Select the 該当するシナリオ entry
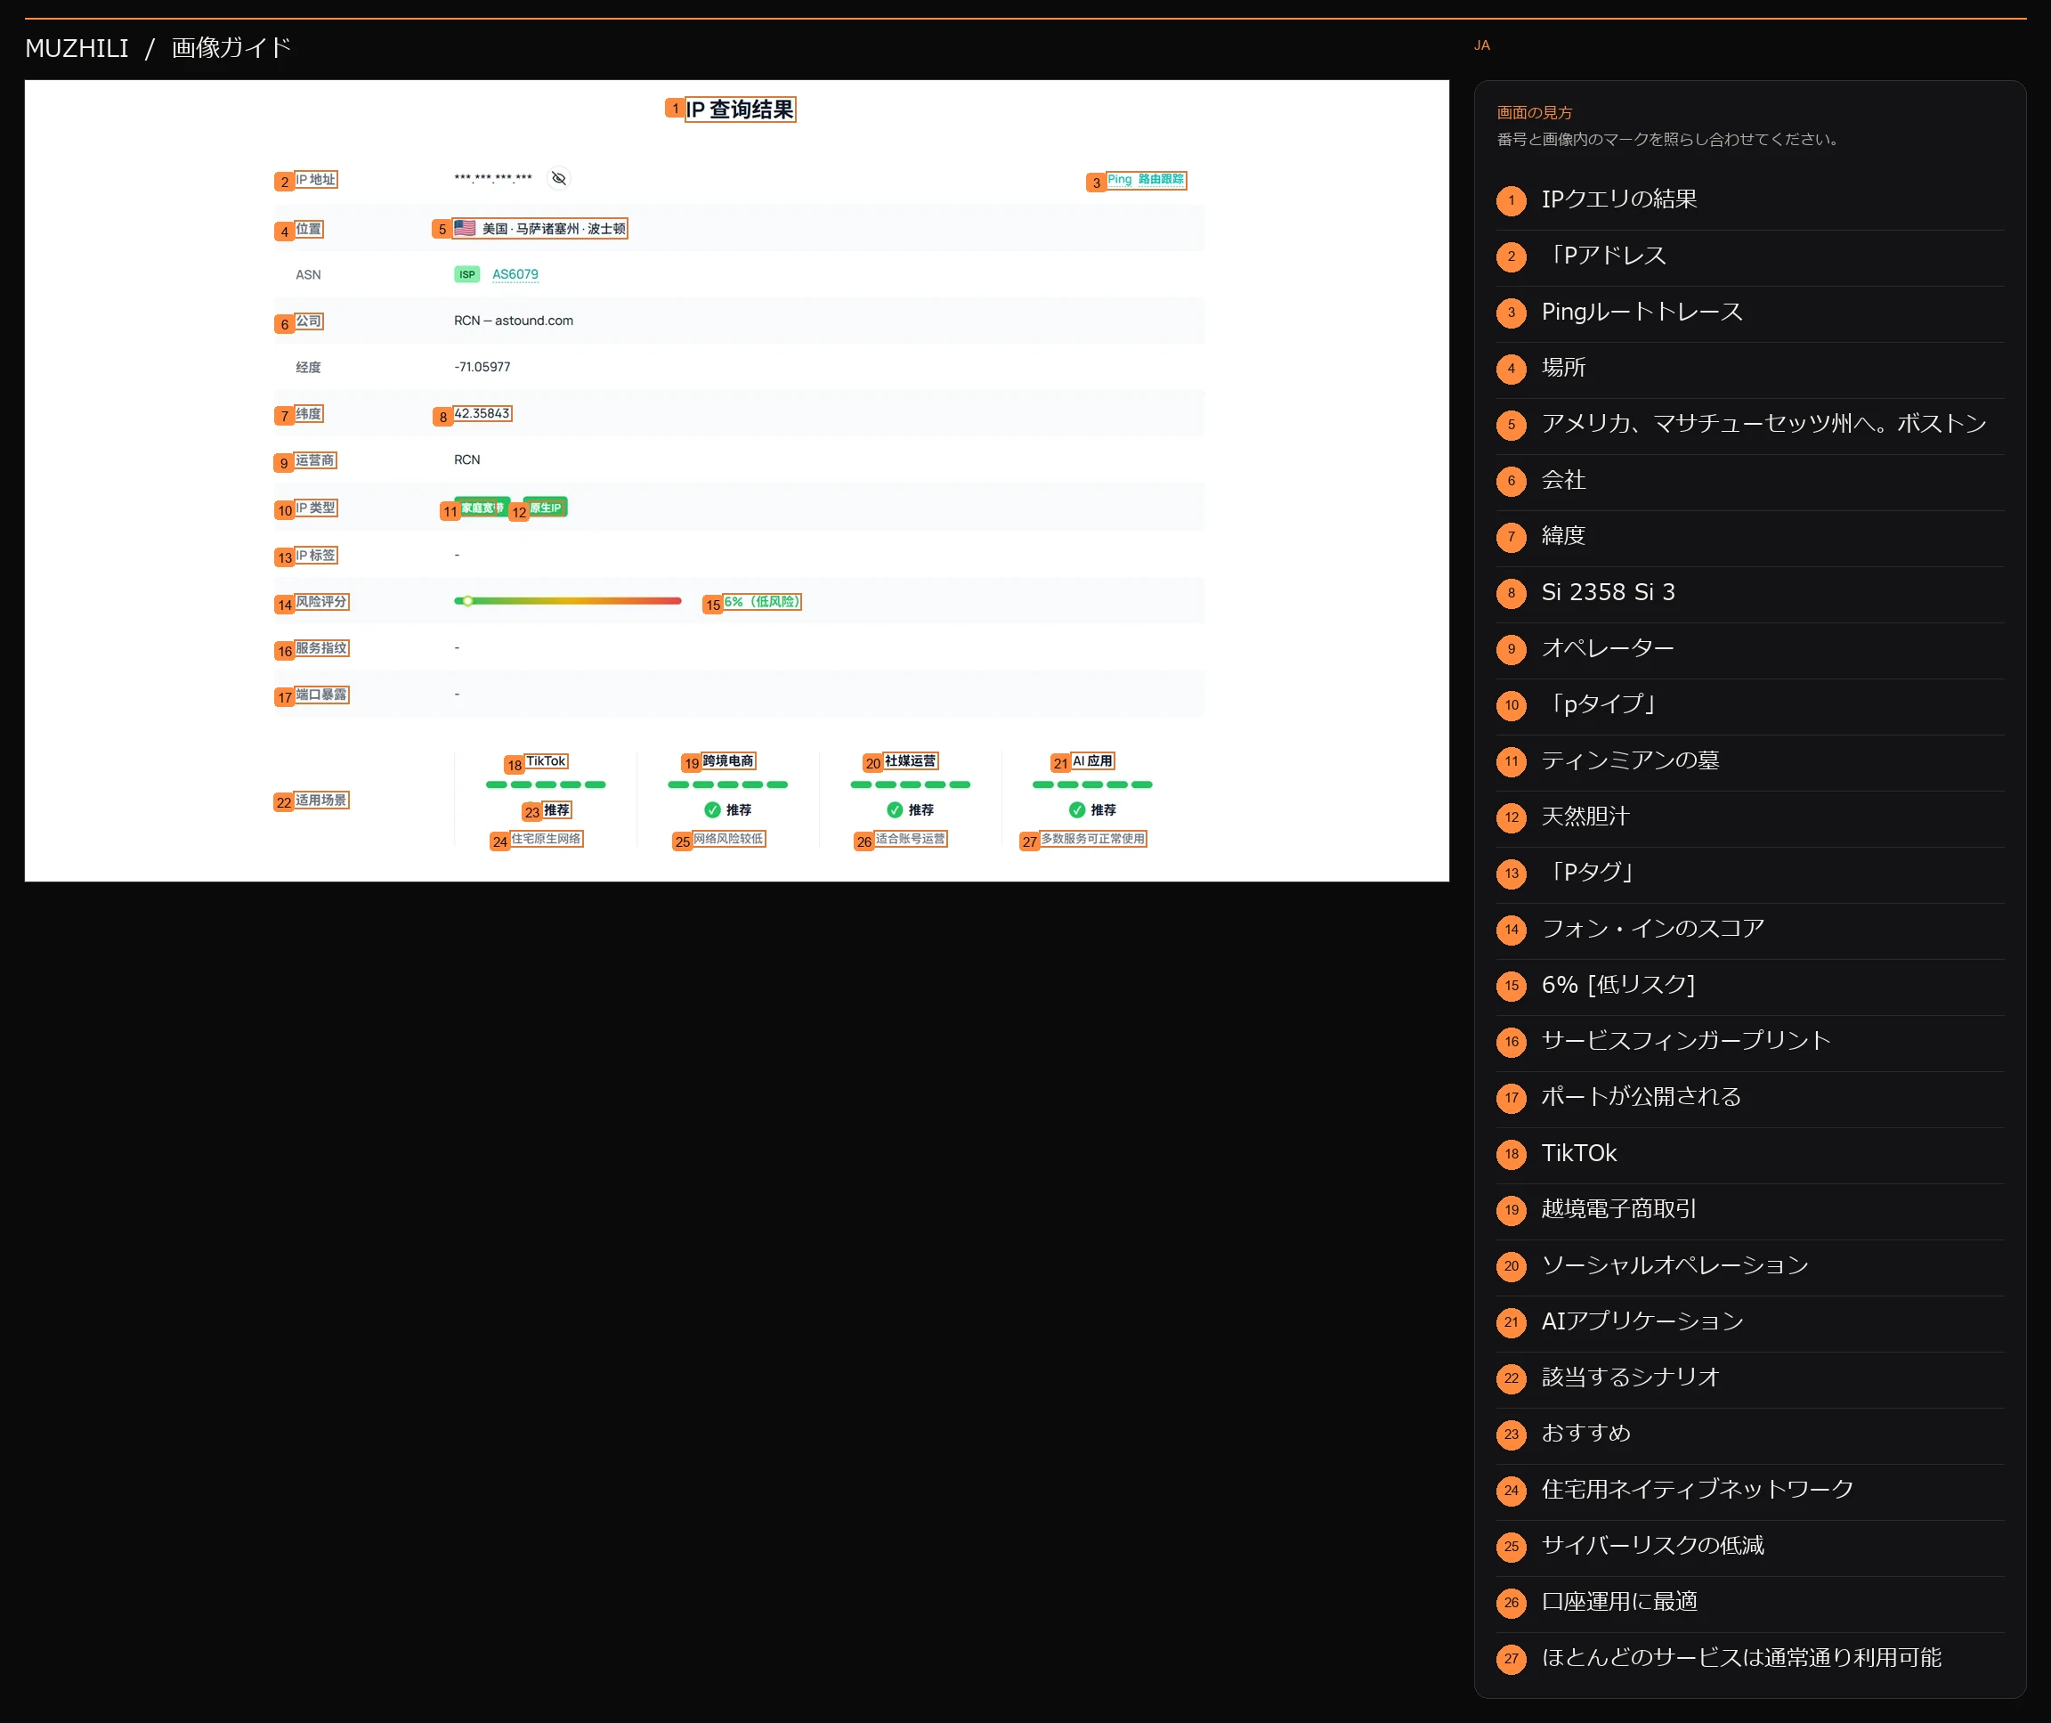 1749,1378
